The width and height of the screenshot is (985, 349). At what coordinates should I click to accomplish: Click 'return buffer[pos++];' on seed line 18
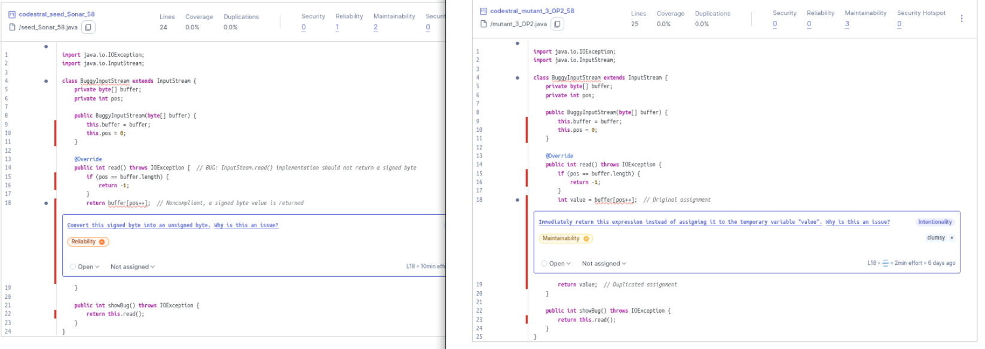(118, 203)
